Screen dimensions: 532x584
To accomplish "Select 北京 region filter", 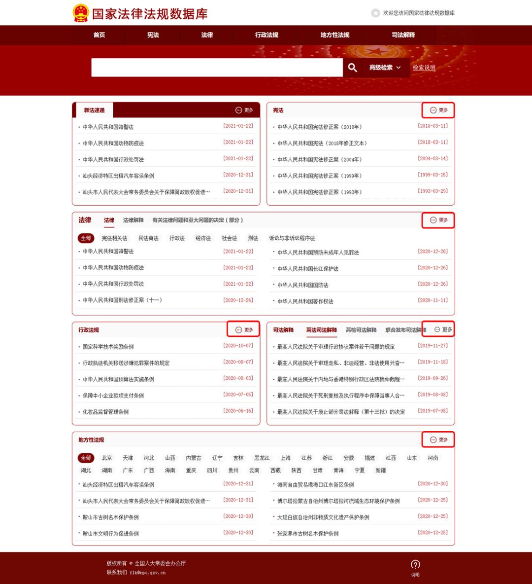I will pos(107,458).
